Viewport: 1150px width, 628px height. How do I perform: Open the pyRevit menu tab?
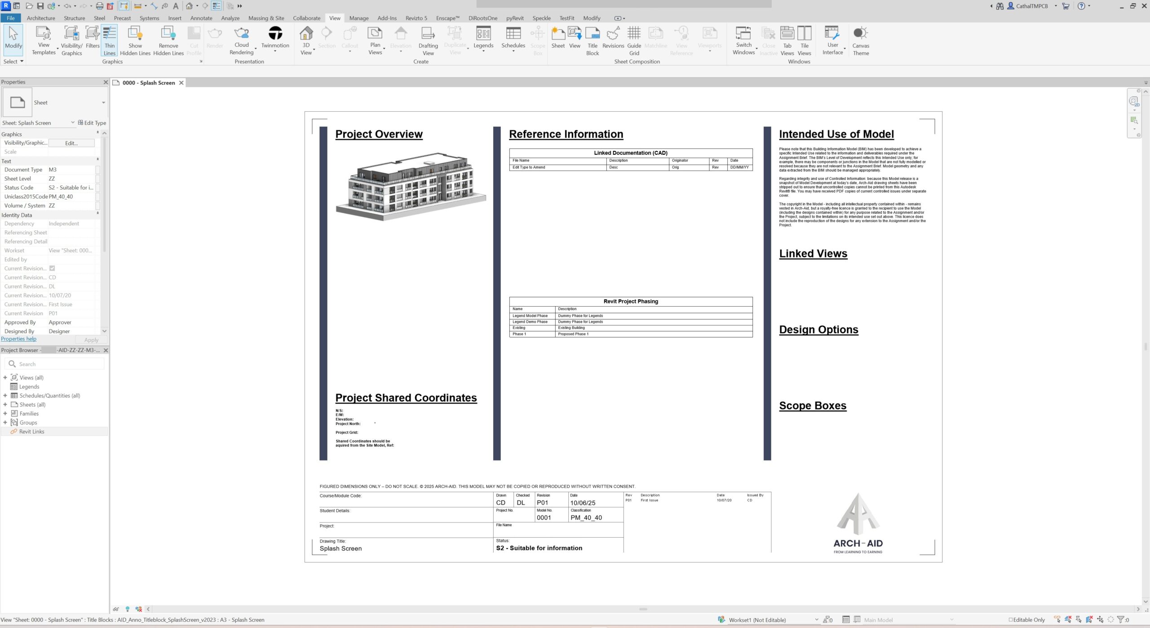514,18
